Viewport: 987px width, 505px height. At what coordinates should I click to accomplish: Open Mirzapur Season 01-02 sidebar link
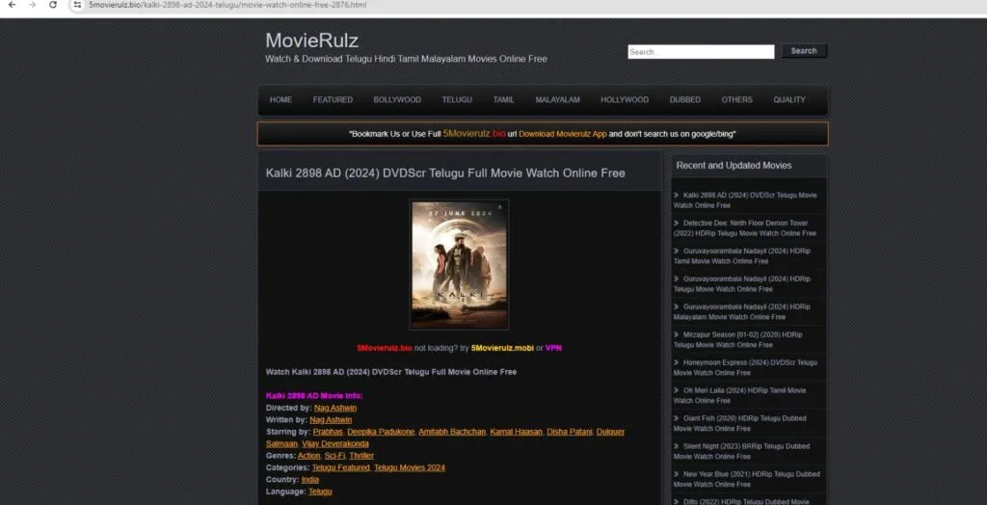pyautogui.click(x=738, y=340)
